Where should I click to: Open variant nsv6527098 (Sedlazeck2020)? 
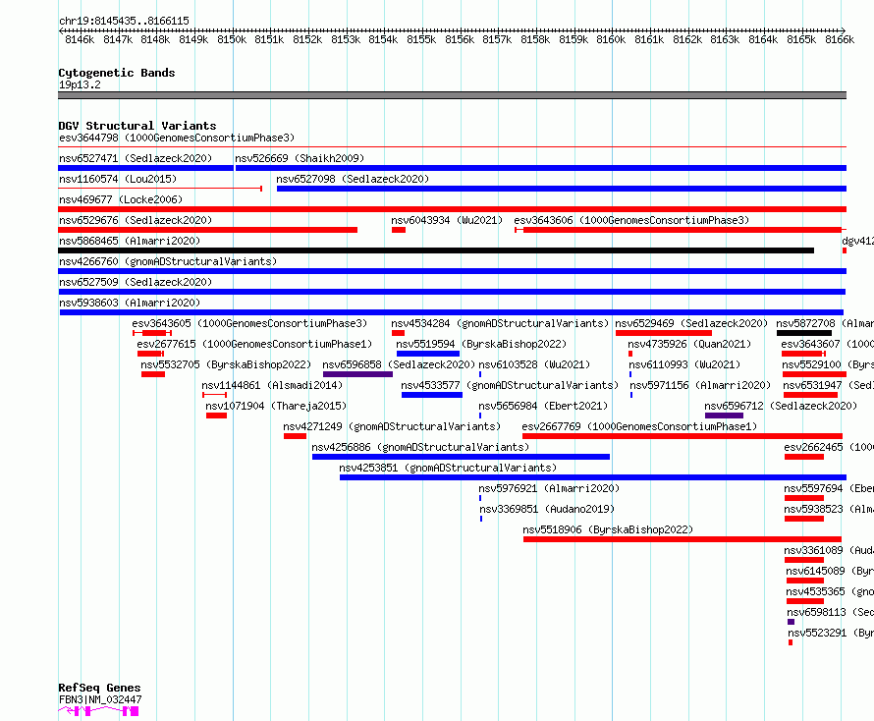click(x=353, y=179)
